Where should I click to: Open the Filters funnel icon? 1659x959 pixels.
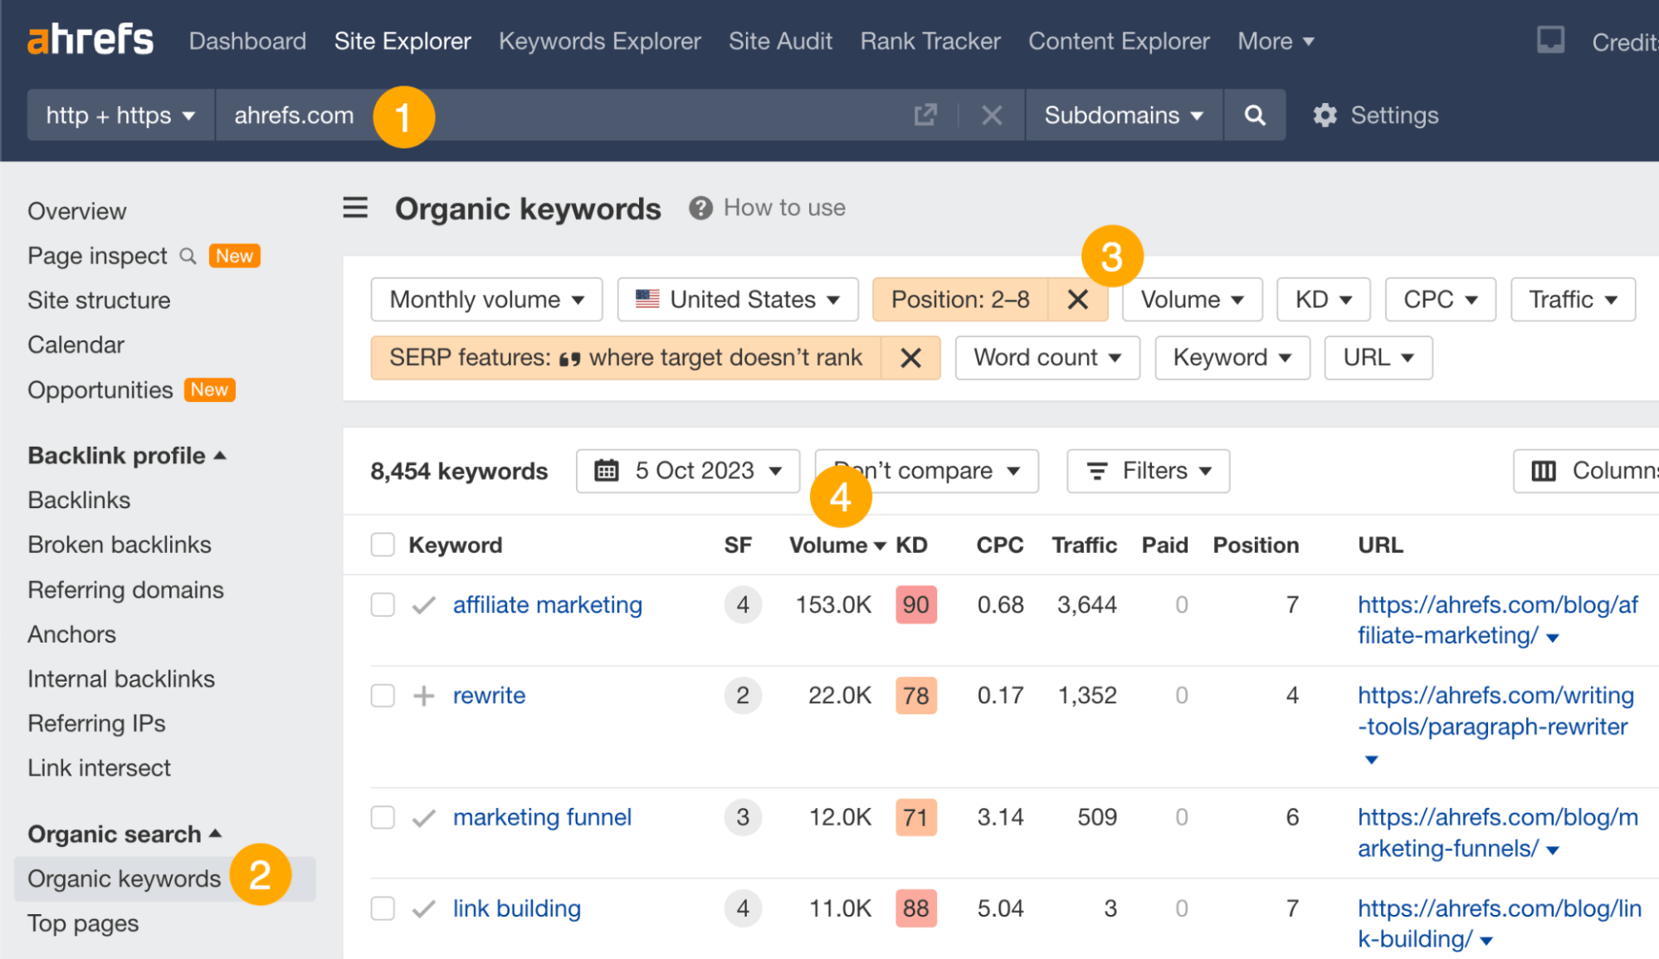tap(1096, 471)
